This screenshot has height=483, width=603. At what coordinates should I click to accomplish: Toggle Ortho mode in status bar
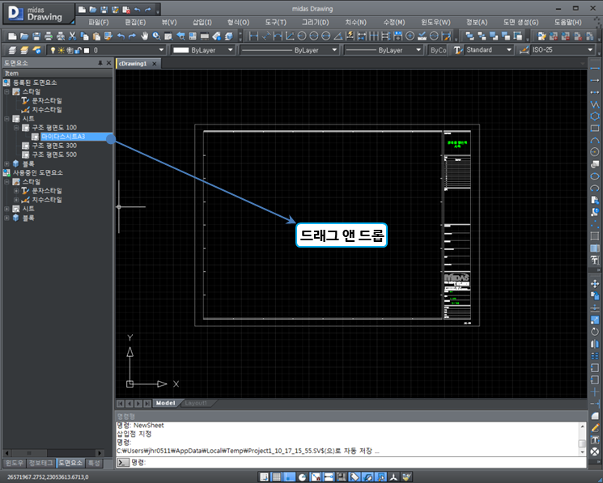290,477
